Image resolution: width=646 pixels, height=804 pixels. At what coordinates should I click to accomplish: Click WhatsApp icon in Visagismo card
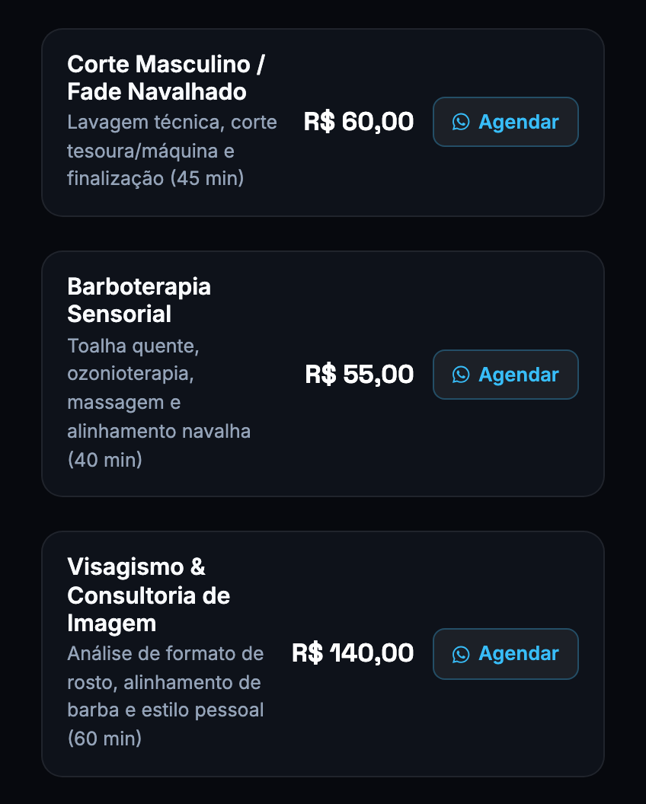tap(461, 654)
